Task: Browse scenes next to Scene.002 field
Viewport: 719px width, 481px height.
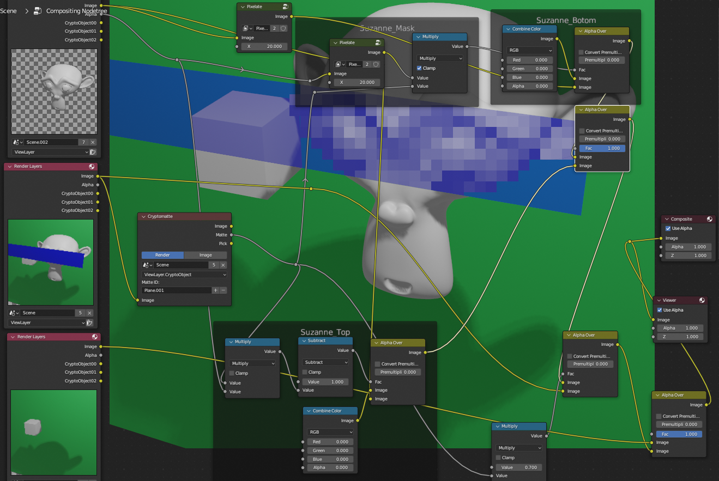Action: 16,142
